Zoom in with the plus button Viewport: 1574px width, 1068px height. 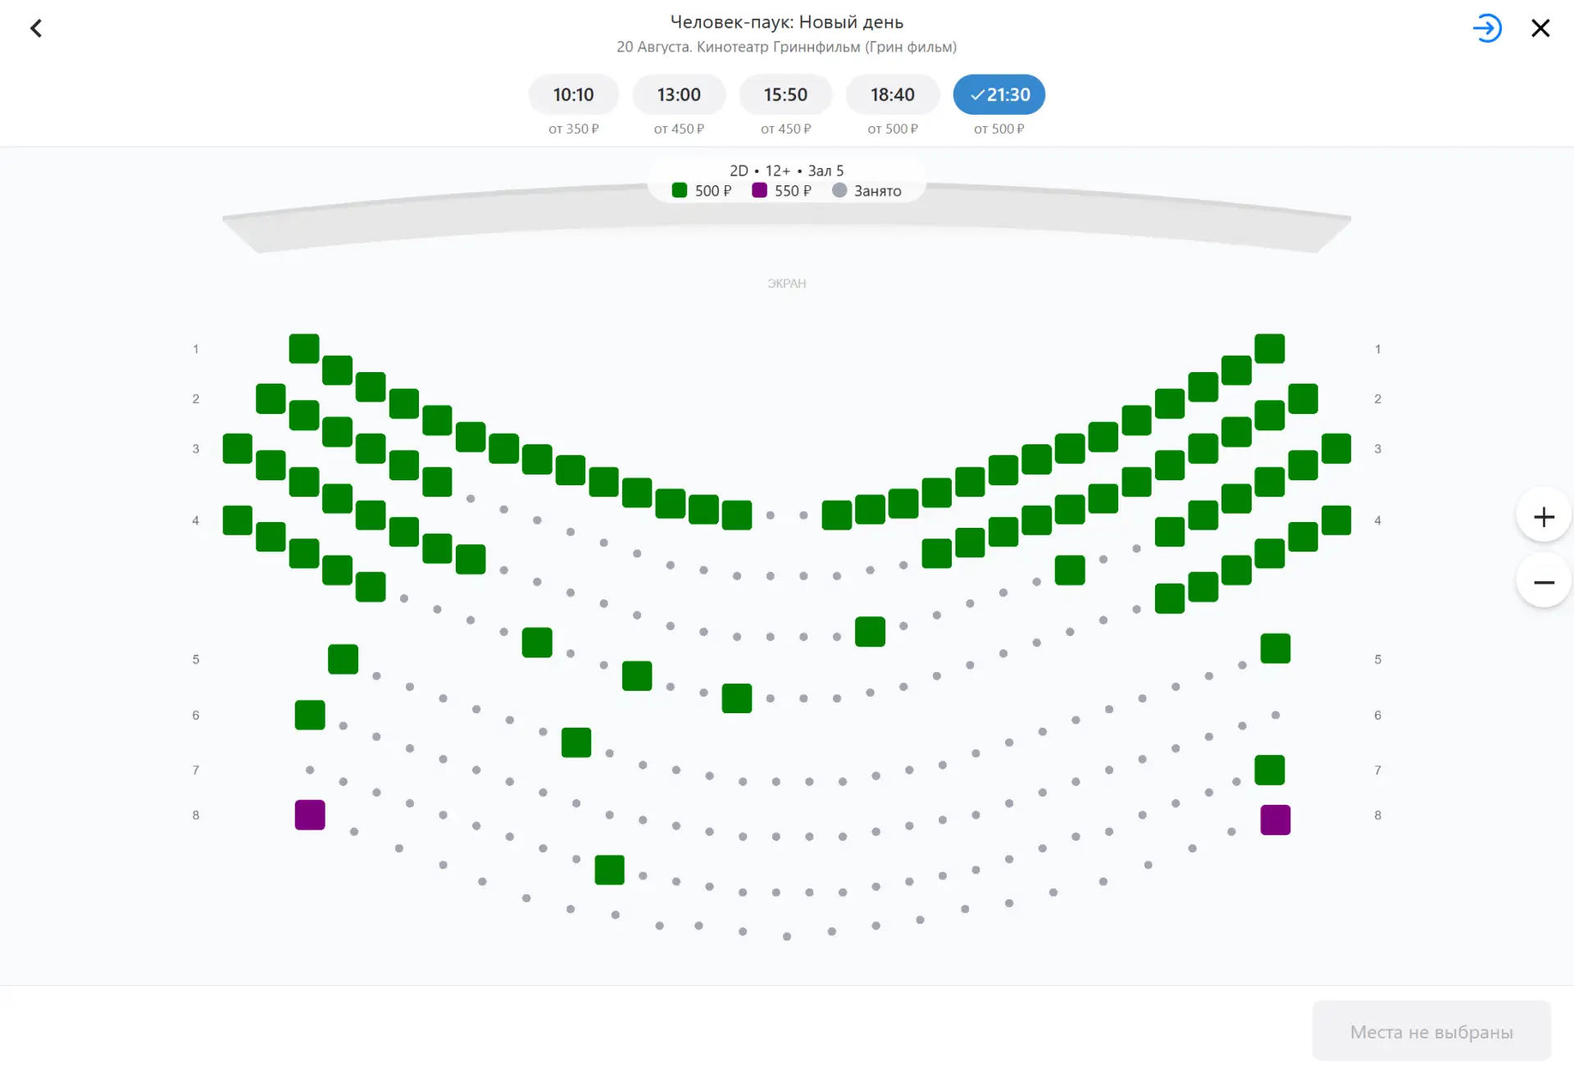click(1544, 517)
